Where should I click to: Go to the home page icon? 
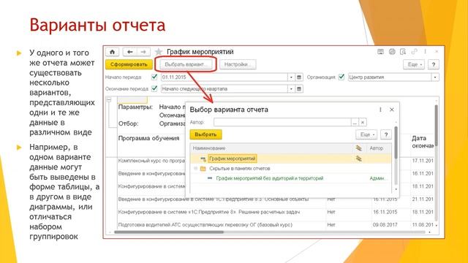112,52
